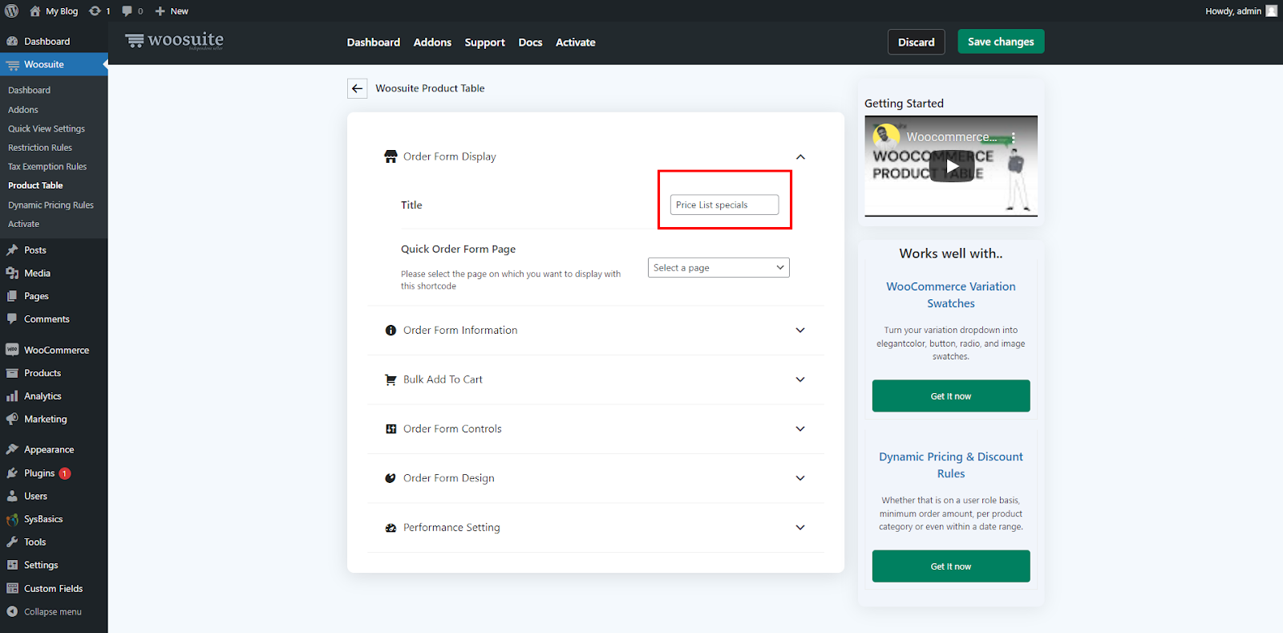The height and width of the screenshot is (633, 1283).
Task: Click the gauge icon beside Performance Setting
Action: [x=391, y=528]
